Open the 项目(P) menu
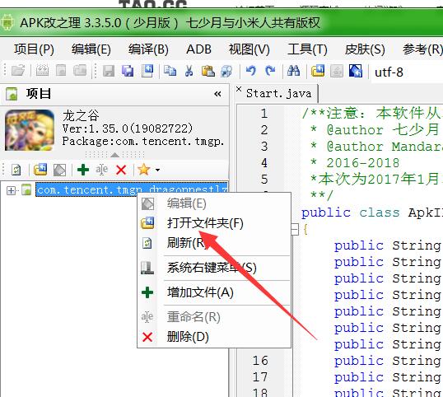Viewport: 443px width, 397px height. tap(35, 49)
